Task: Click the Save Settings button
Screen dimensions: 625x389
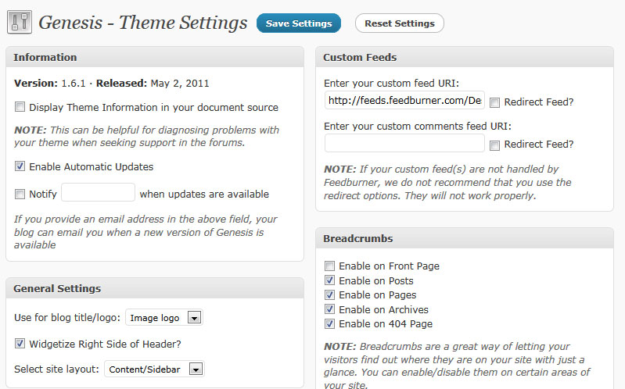Action: (298, 23)
